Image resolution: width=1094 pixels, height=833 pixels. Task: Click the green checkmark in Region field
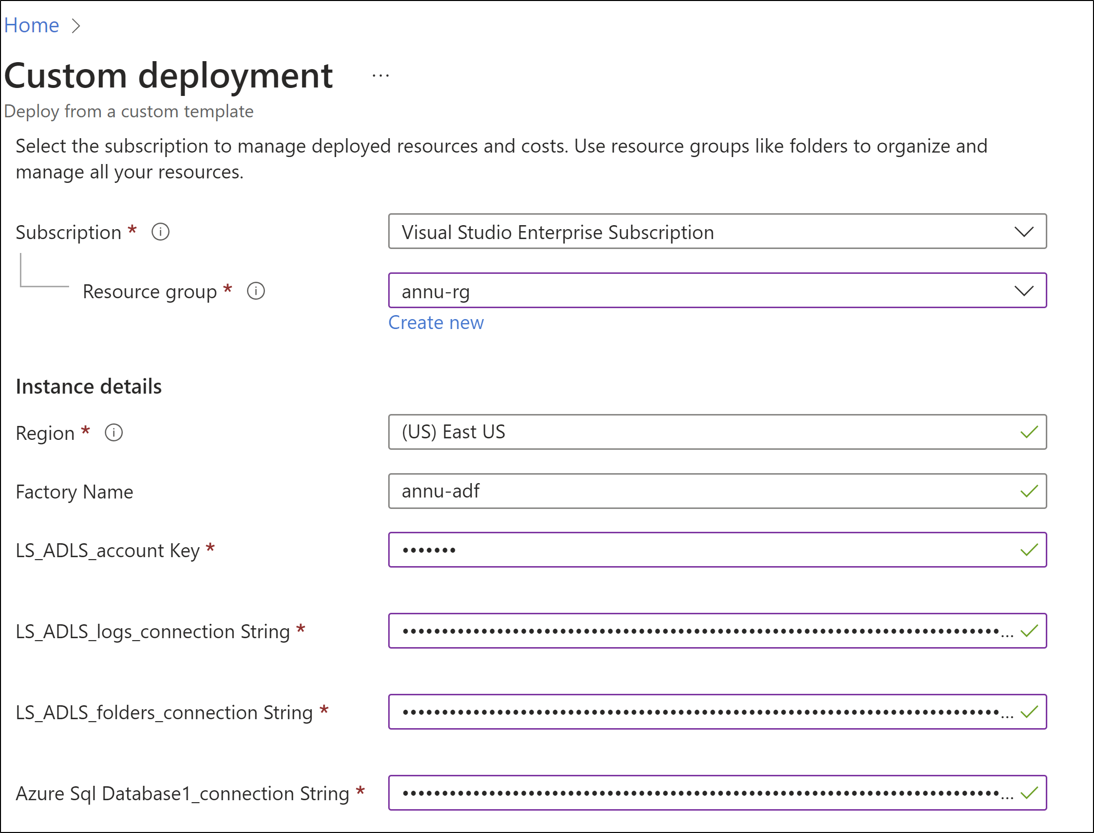[1029, 432]
